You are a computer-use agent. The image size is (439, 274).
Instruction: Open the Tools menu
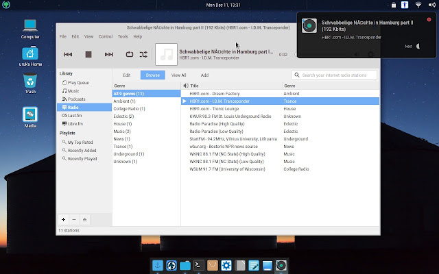pos(123,36)
